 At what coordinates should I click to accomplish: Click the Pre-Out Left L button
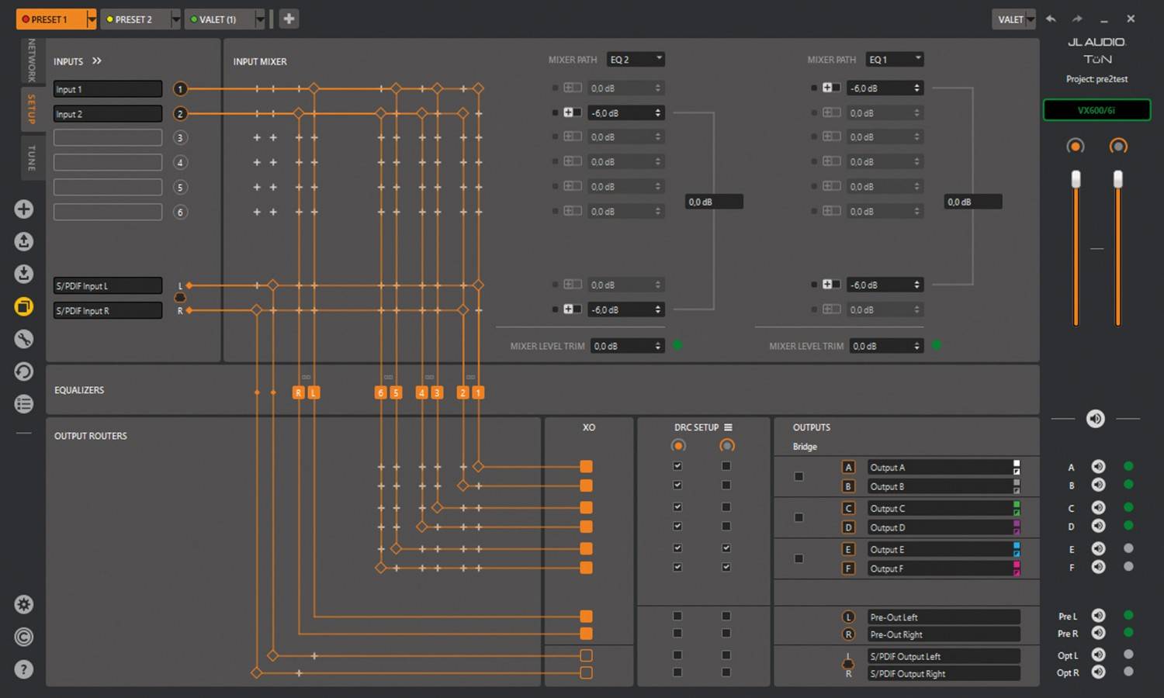point(848,617)
